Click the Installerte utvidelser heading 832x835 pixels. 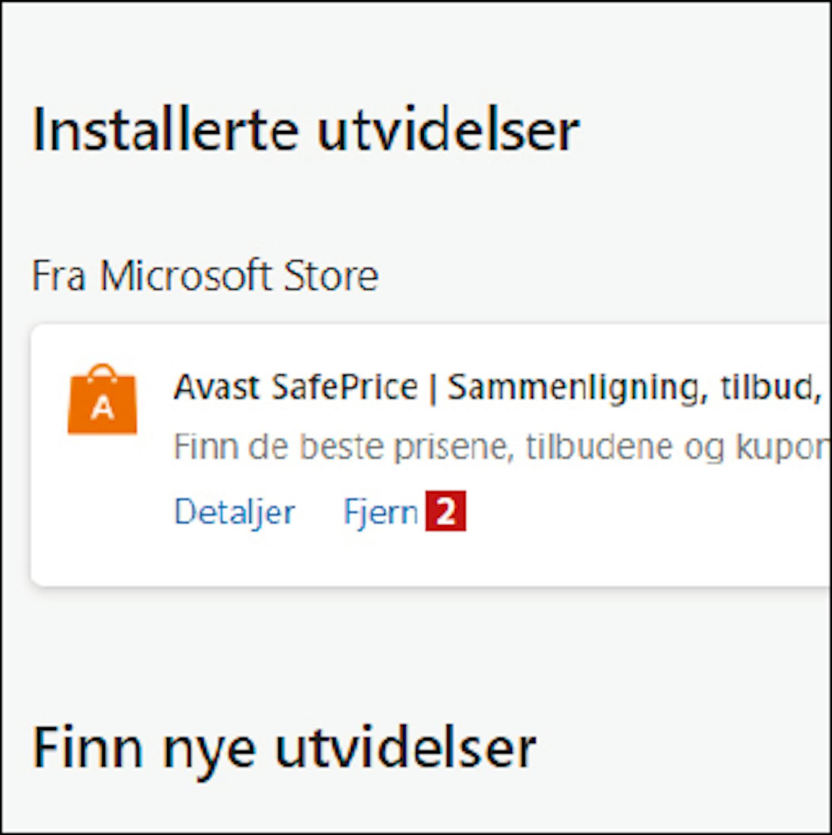pyautogui.click(x=306, y=130)
